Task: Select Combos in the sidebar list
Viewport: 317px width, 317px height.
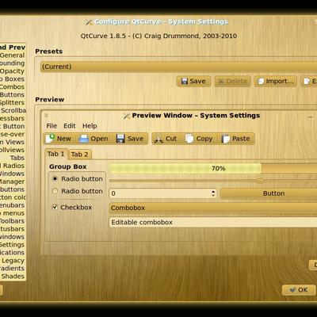Action: pyautogui.click(x=12, y=86)
